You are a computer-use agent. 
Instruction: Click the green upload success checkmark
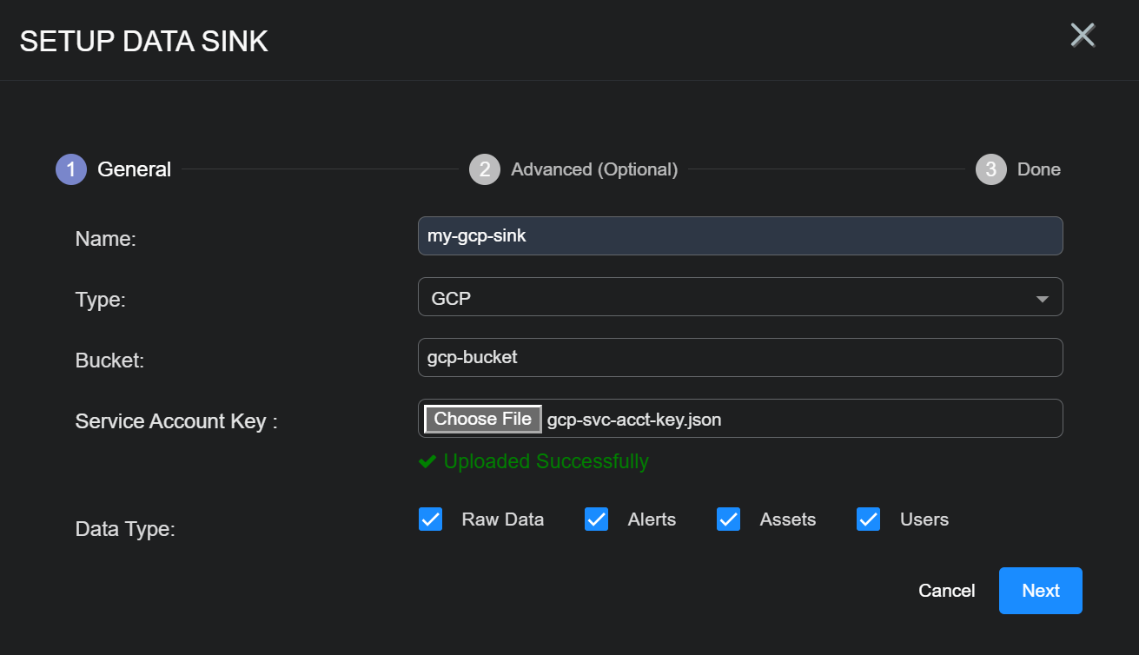(x=427, y=462)
